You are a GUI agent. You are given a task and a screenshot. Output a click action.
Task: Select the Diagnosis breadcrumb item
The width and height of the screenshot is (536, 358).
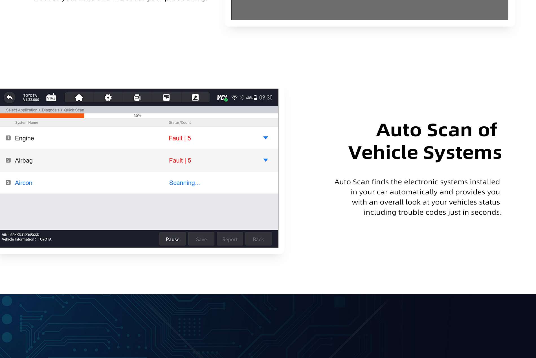(x=50, y=110)
